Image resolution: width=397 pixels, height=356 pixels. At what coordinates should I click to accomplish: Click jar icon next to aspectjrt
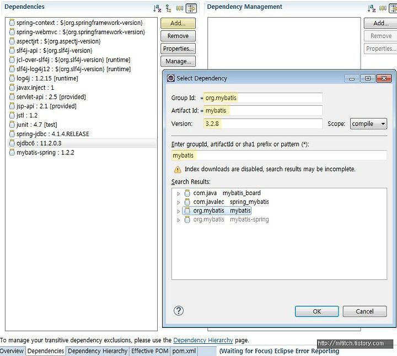pyautogui.click(x=12, y=41)
